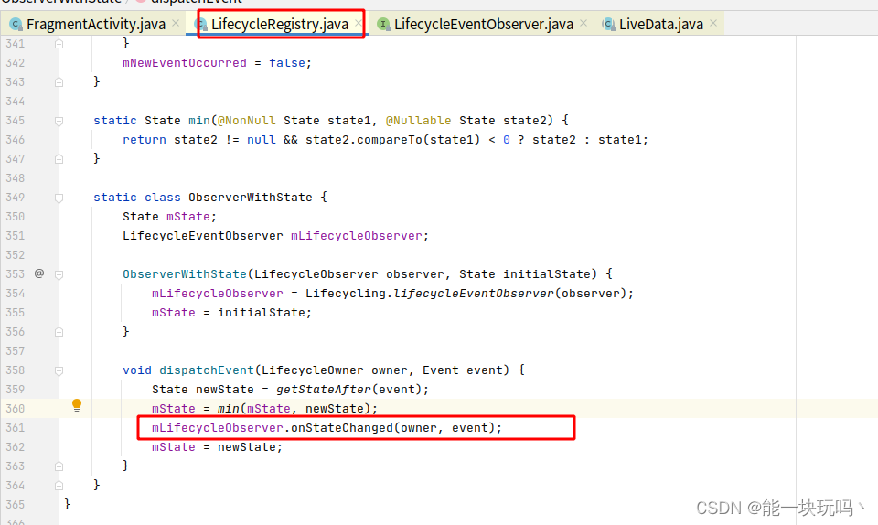Collapse the ObserverWithState class at line 349

click(59, 198)
